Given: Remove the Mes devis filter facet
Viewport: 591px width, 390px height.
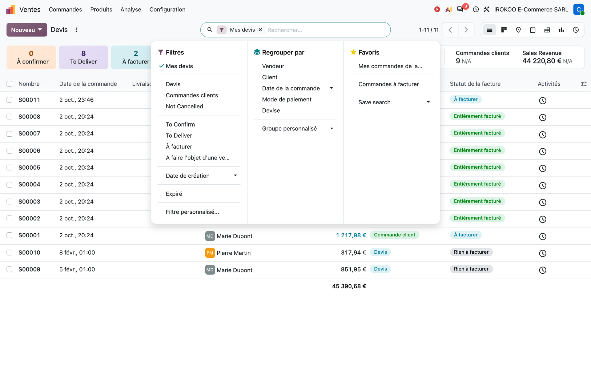Looking at the screenshot, I should pyautogui.click(x=260, y=30).
